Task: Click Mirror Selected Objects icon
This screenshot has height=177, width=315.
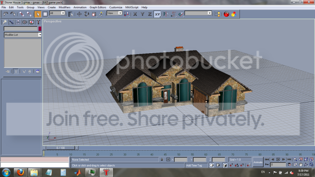Action: (x=166, y=14)
